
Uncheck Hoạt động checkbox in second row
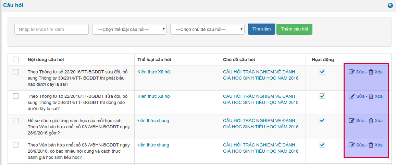pos(322,96)
